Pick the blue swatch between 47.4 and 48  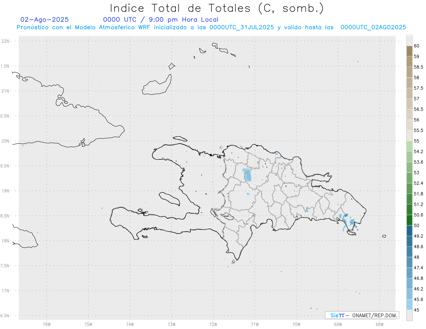[x=409, y=262]
